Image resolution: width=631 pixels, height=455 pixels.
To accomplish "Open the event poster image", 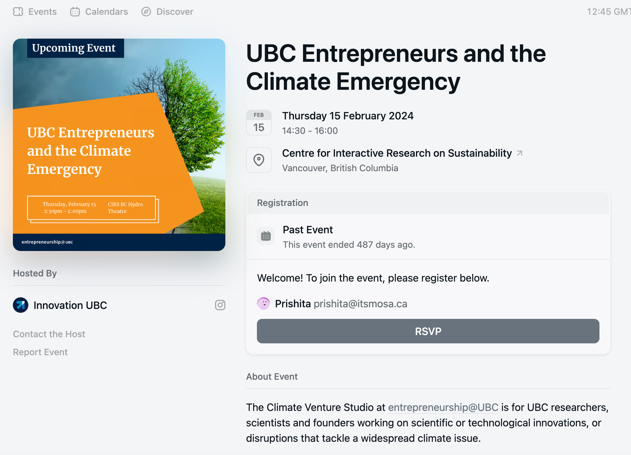I will pos(119,145).
